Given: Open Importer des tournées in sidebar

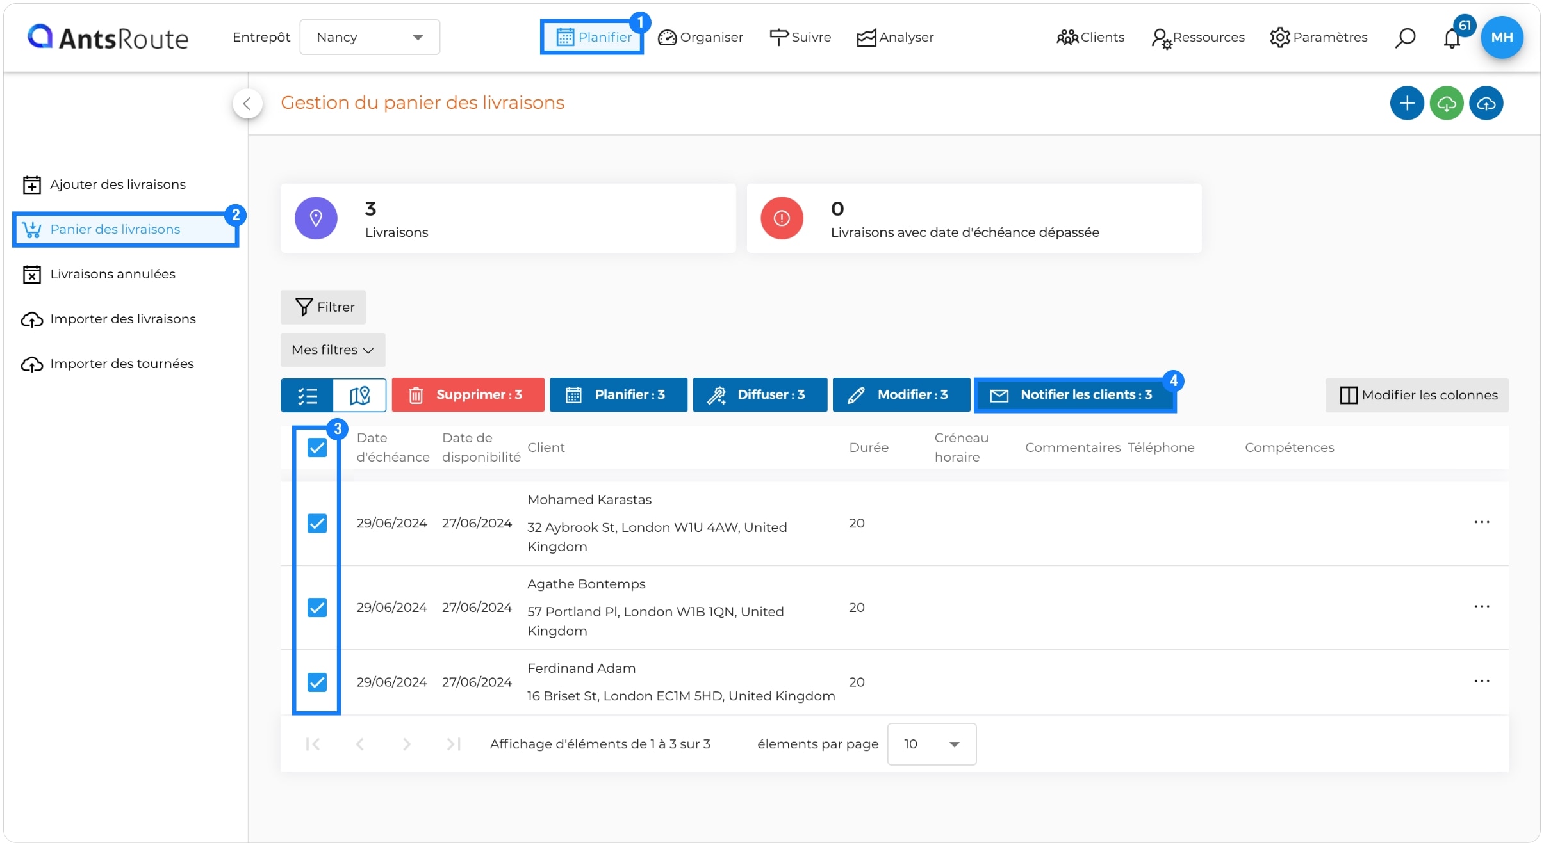Looking at the screenshot, I should (x=108, y=364).
